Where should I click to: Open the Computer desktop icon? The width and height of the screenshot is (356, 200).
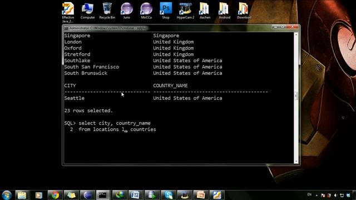pyautogui.click(x=87, y=11)
